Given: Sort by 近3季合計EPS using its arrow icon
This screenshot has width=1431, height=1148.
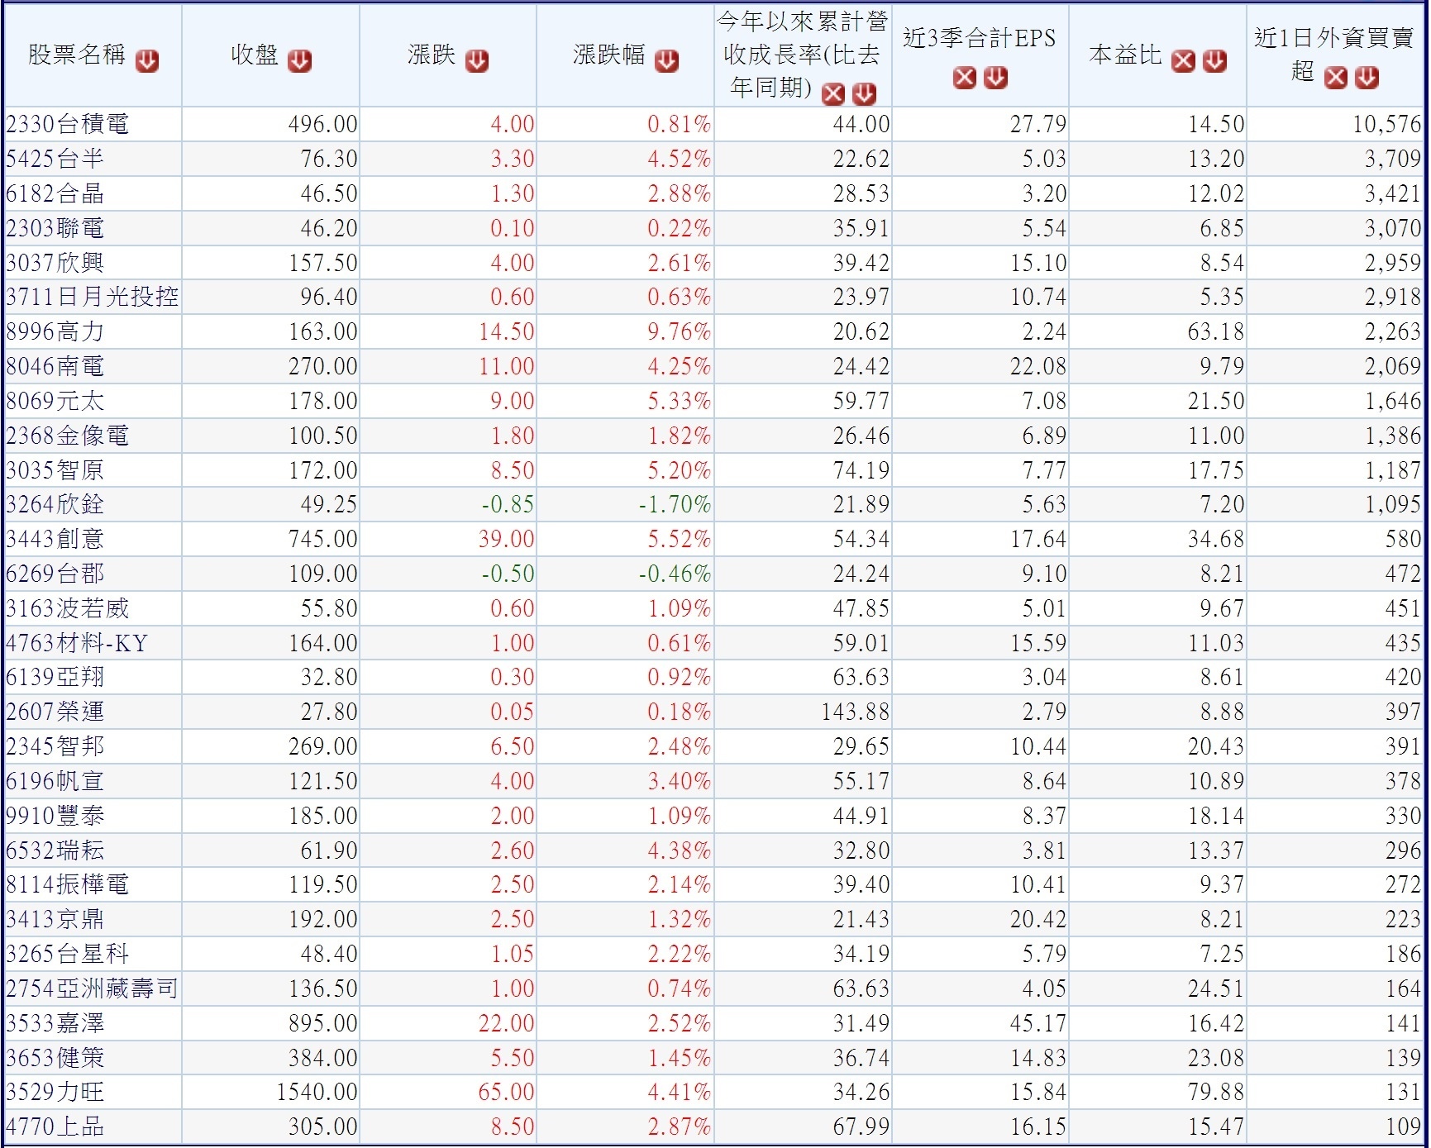Looking at the screenshot, I should pyautogui.click(x=995, y=78).
